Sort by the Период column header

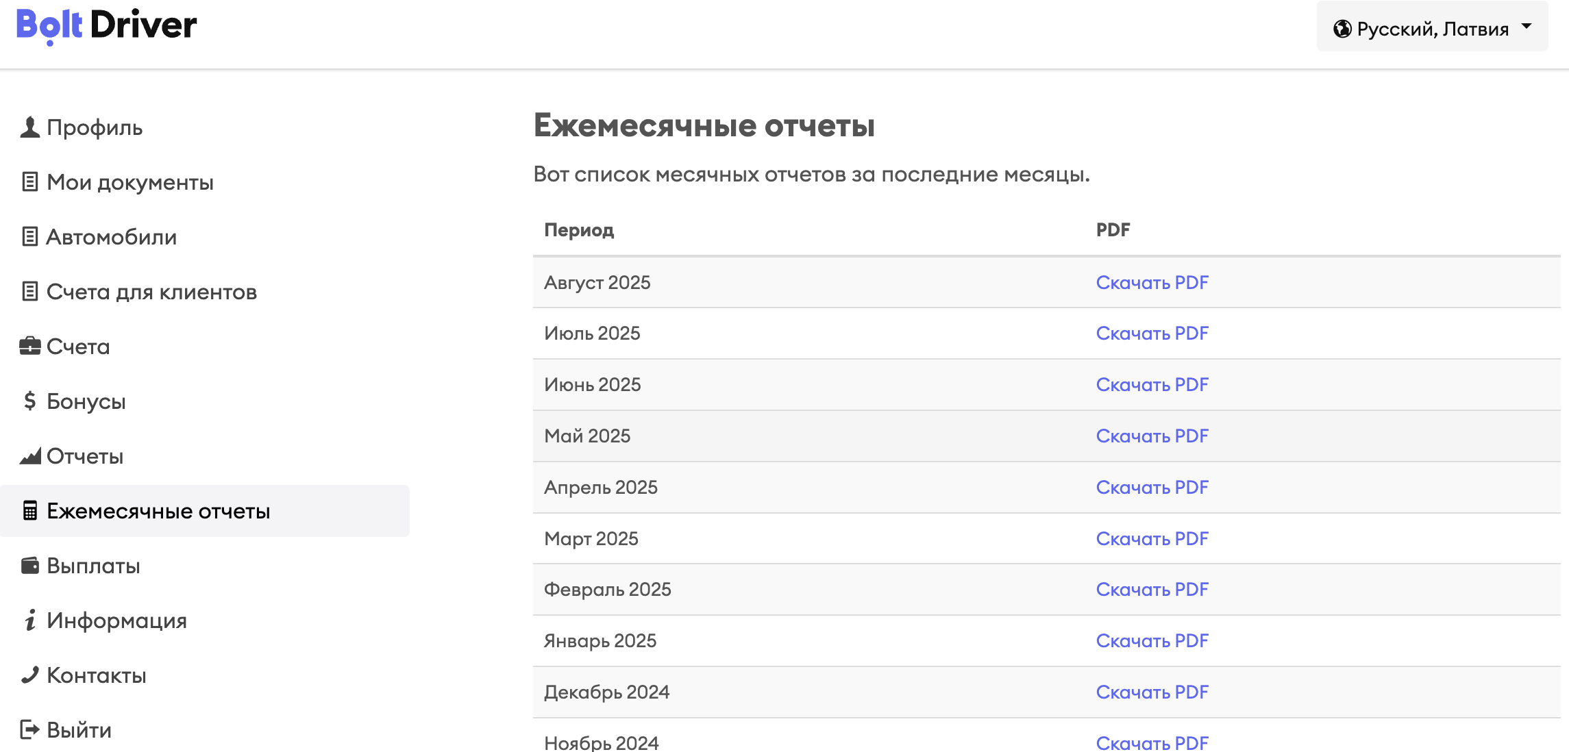click(x=579, y=230)
